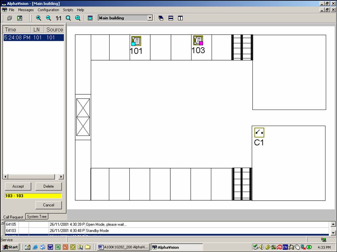The image size is (337, 252).
Task: Click the Start button
Action: click(x=10, y=247)
